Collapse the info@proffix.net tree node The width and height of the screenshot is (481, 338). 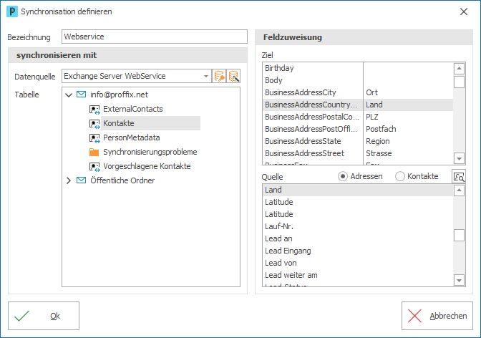[x=69, y=95]
